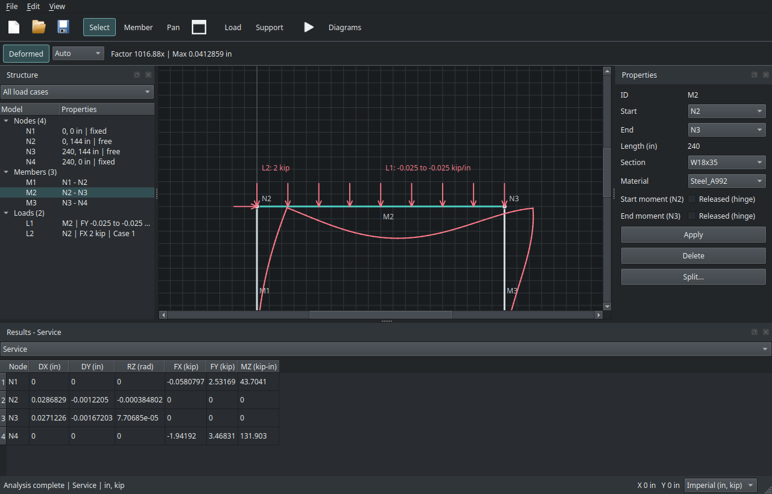Open the All load cases dropdown
Viewport: 772px width, 494px height.
(77, 92)
